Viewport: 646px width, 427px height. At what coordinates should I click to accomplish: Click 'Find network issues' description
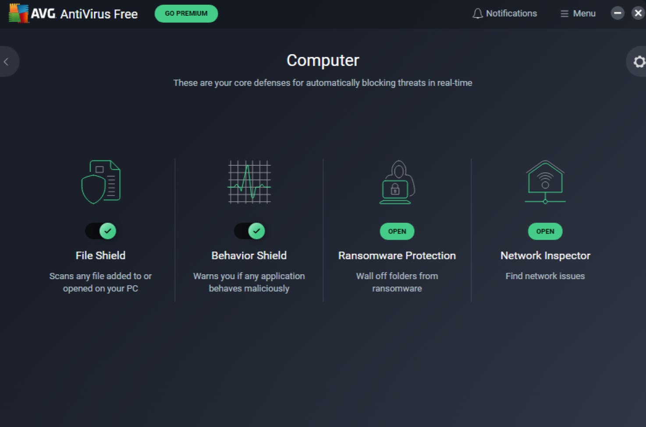[545, 276]
